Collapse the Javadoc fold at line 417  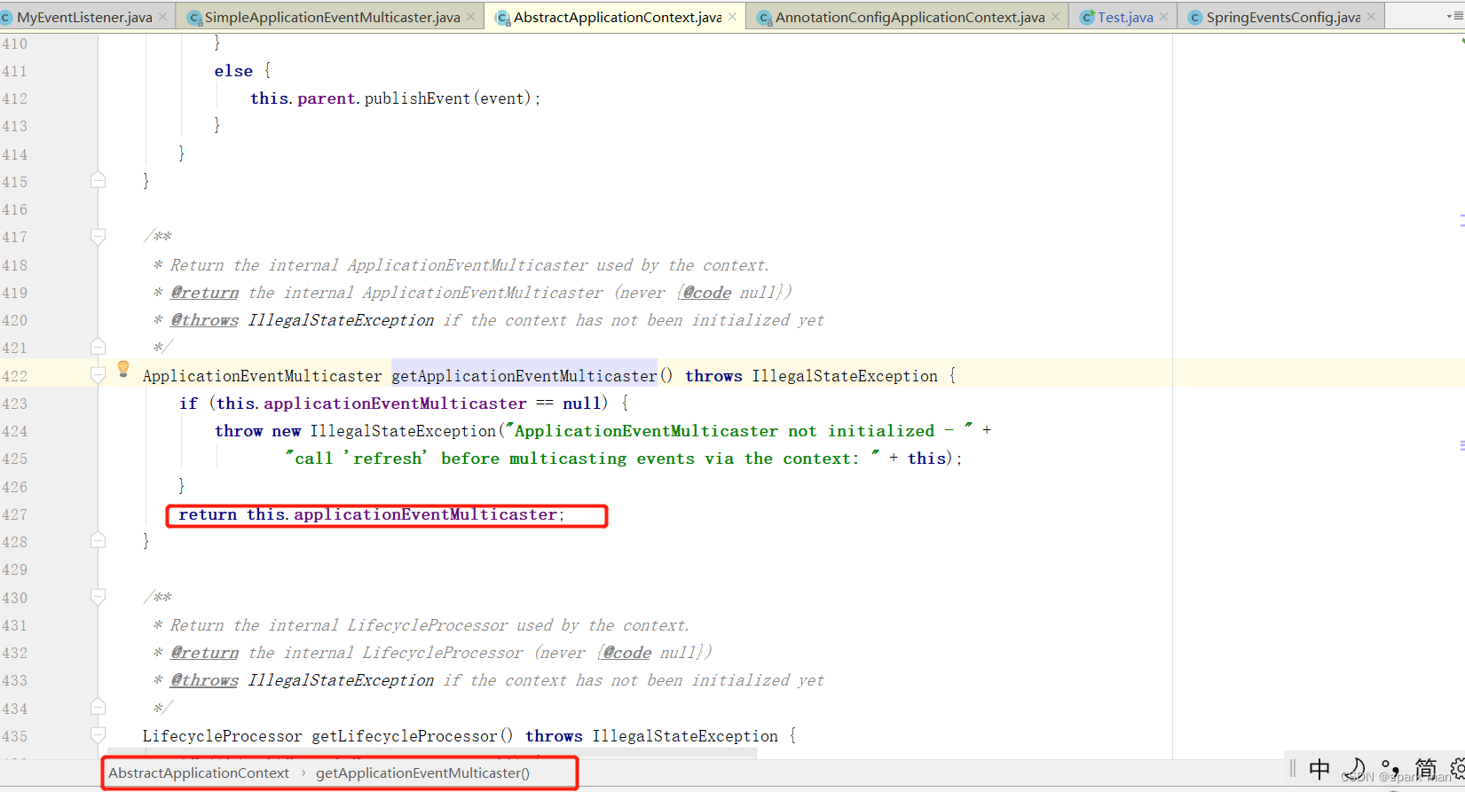pos(98,237)
